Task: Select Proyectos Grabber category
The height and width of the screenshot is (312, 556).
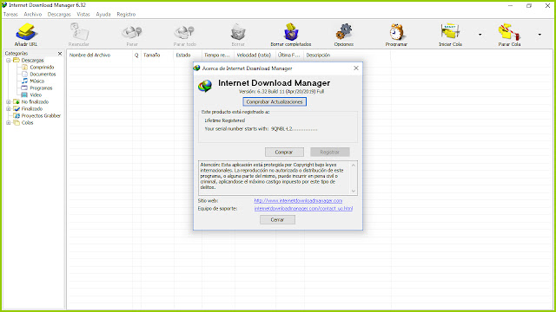Action: pos(41,115)
